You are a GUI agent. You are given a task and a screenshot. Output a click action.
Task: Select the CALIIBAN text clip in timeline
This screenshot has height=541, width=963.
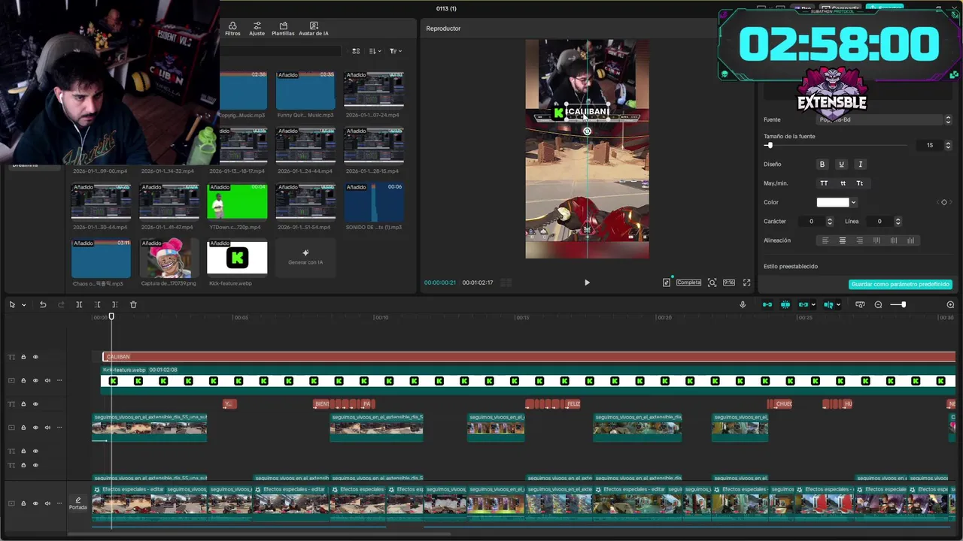point(529,357)
